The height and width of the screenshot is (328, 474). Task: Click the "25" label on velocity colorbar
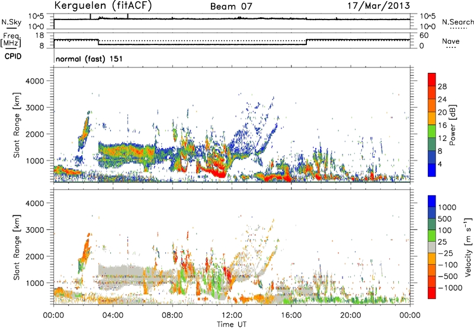(x=443, y=242)
